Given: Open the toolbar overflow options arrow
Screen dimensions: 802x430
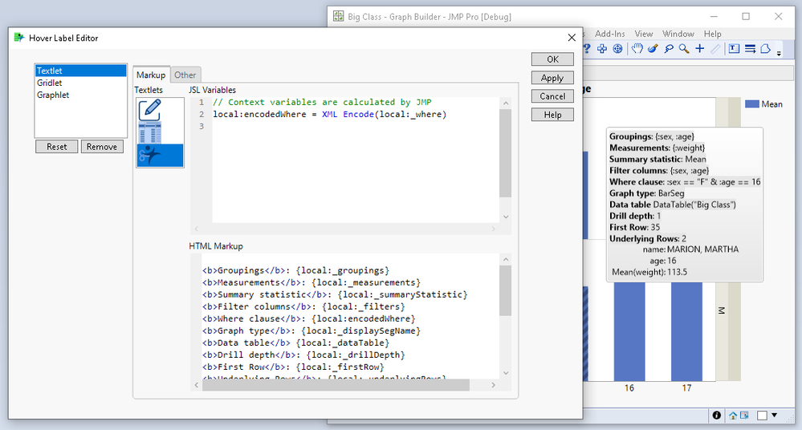Looking at the screenshot, I should 779,53.
